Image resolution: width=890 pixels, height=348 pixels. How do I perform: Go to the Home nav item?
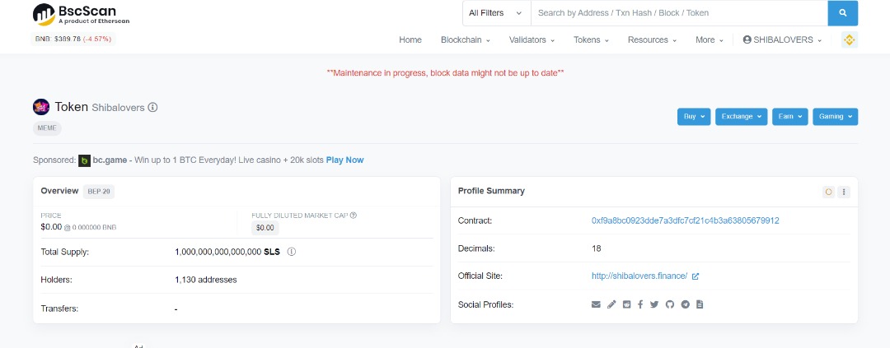(x=410, y=39)
